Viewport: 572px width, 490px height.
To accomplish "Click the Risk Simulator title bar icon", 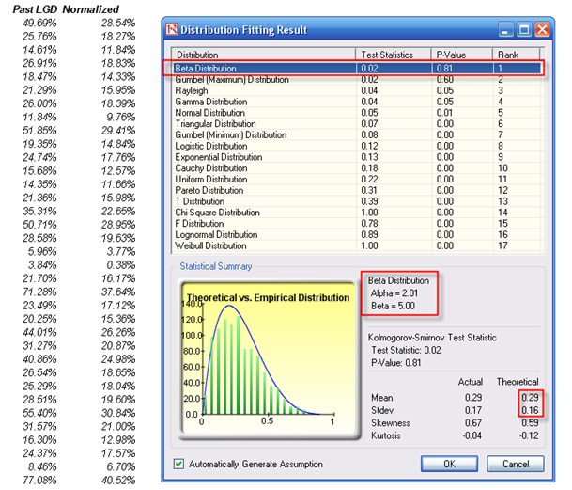I will pos(172,29).
